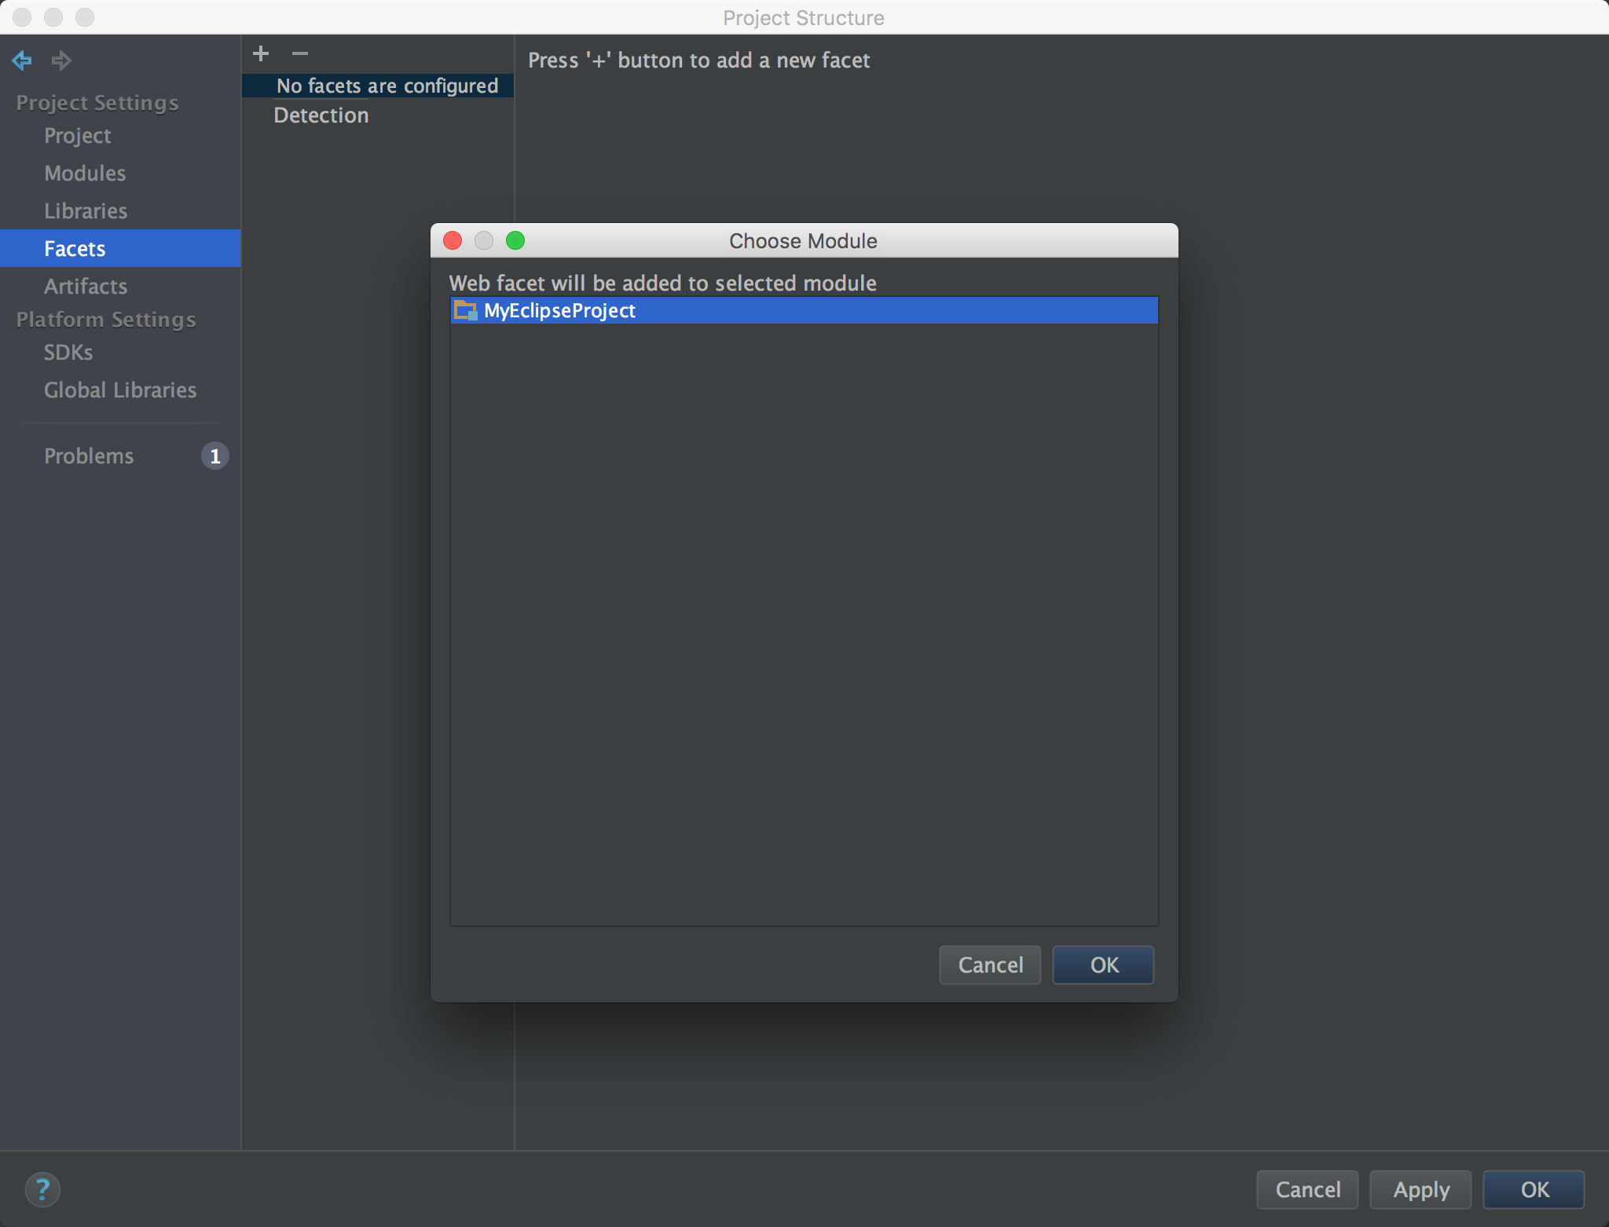Expand Project Settings section in sidebar
The height and width of the screenshot is (1227, 1609).
click(x=97, y=101)
